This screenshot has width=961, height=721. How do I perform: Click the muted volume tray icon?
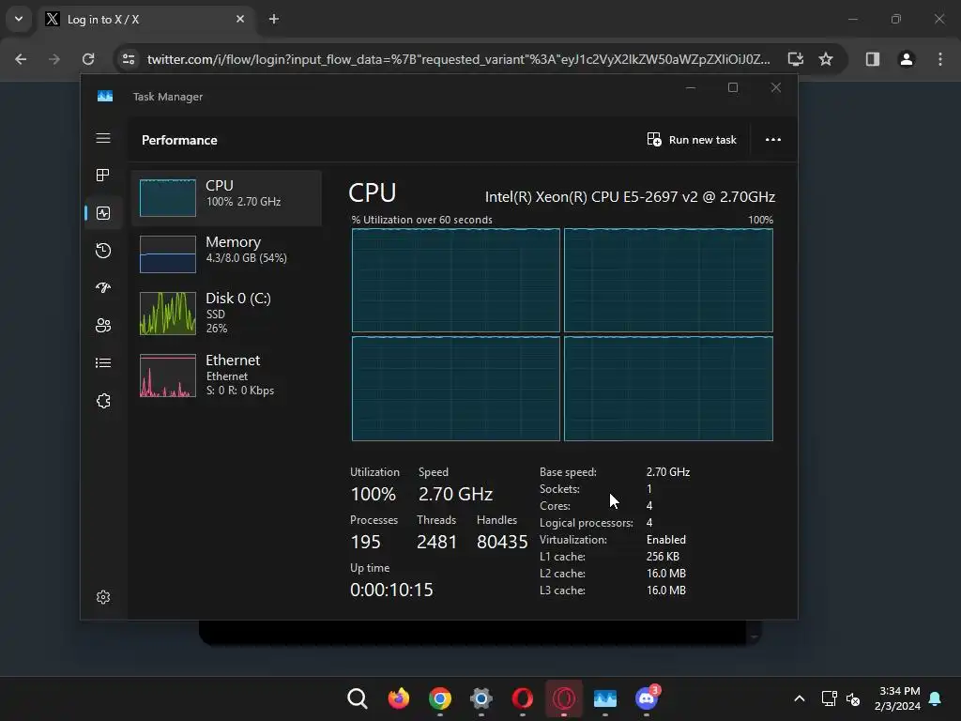tap(852, 698)
